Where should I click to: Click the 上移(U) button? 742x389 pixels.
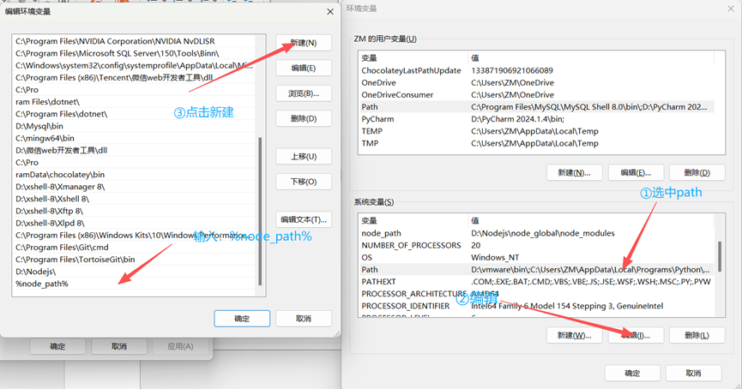tap(304, 157)
